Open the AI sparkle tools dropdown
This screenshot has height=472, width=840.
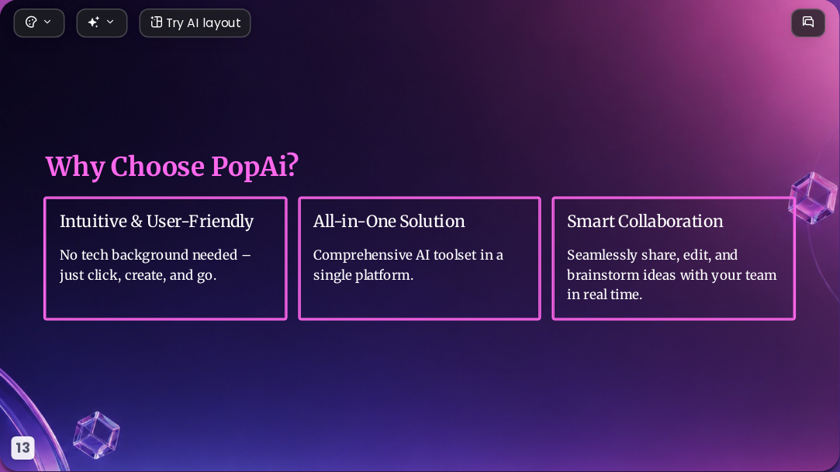102,23
